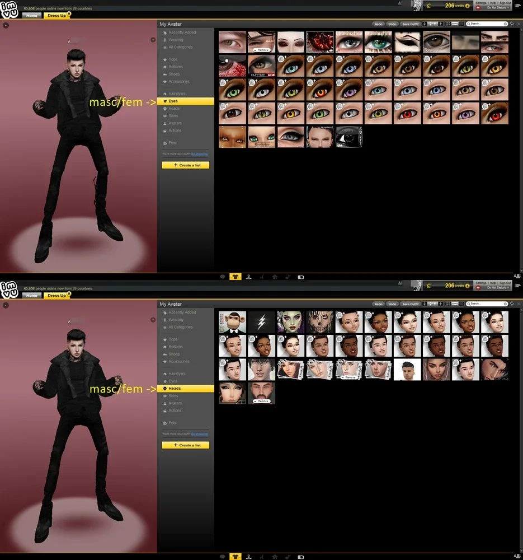Image resolution: width=523 pixels, height=560 pixels.
Task: Click the house icon in top screenshot's bottom bar
Action: [275, 277]
